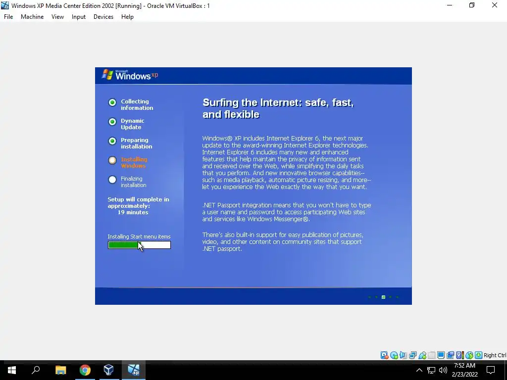Open VirtualBox Manager from the taskbar

point(109,370)
